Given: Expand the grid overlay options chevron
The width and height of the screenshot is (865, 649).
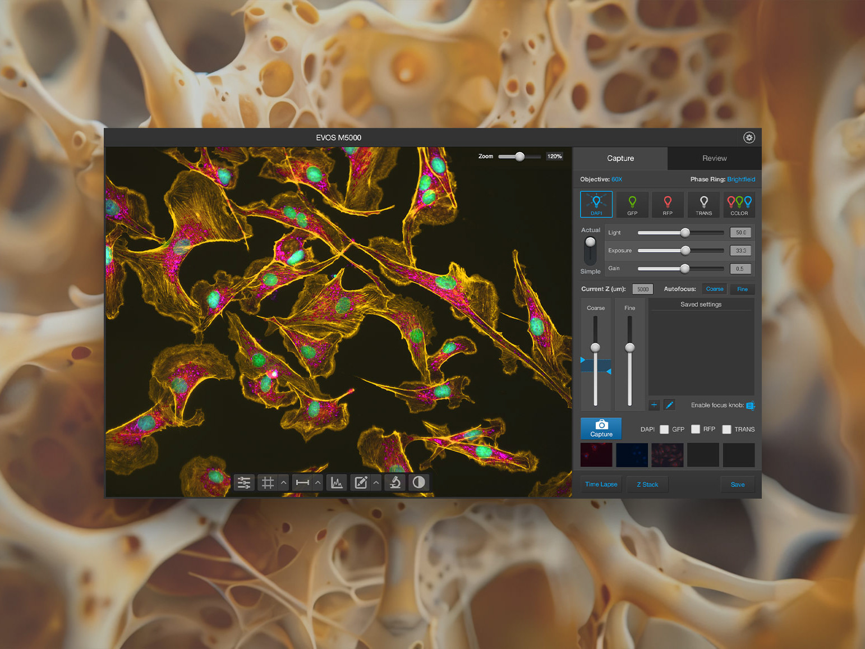Looking at the screenshot, I should 284,483.
